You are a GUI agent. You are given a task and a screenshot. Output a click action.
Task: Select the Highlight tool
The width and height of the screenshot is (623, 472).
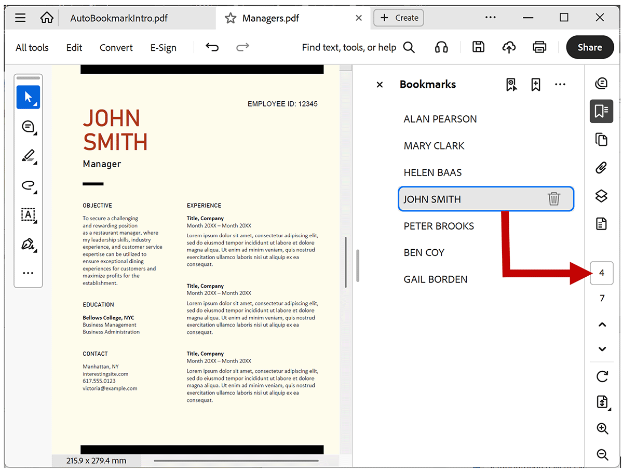pyautogui.click(x=28, y=156)
